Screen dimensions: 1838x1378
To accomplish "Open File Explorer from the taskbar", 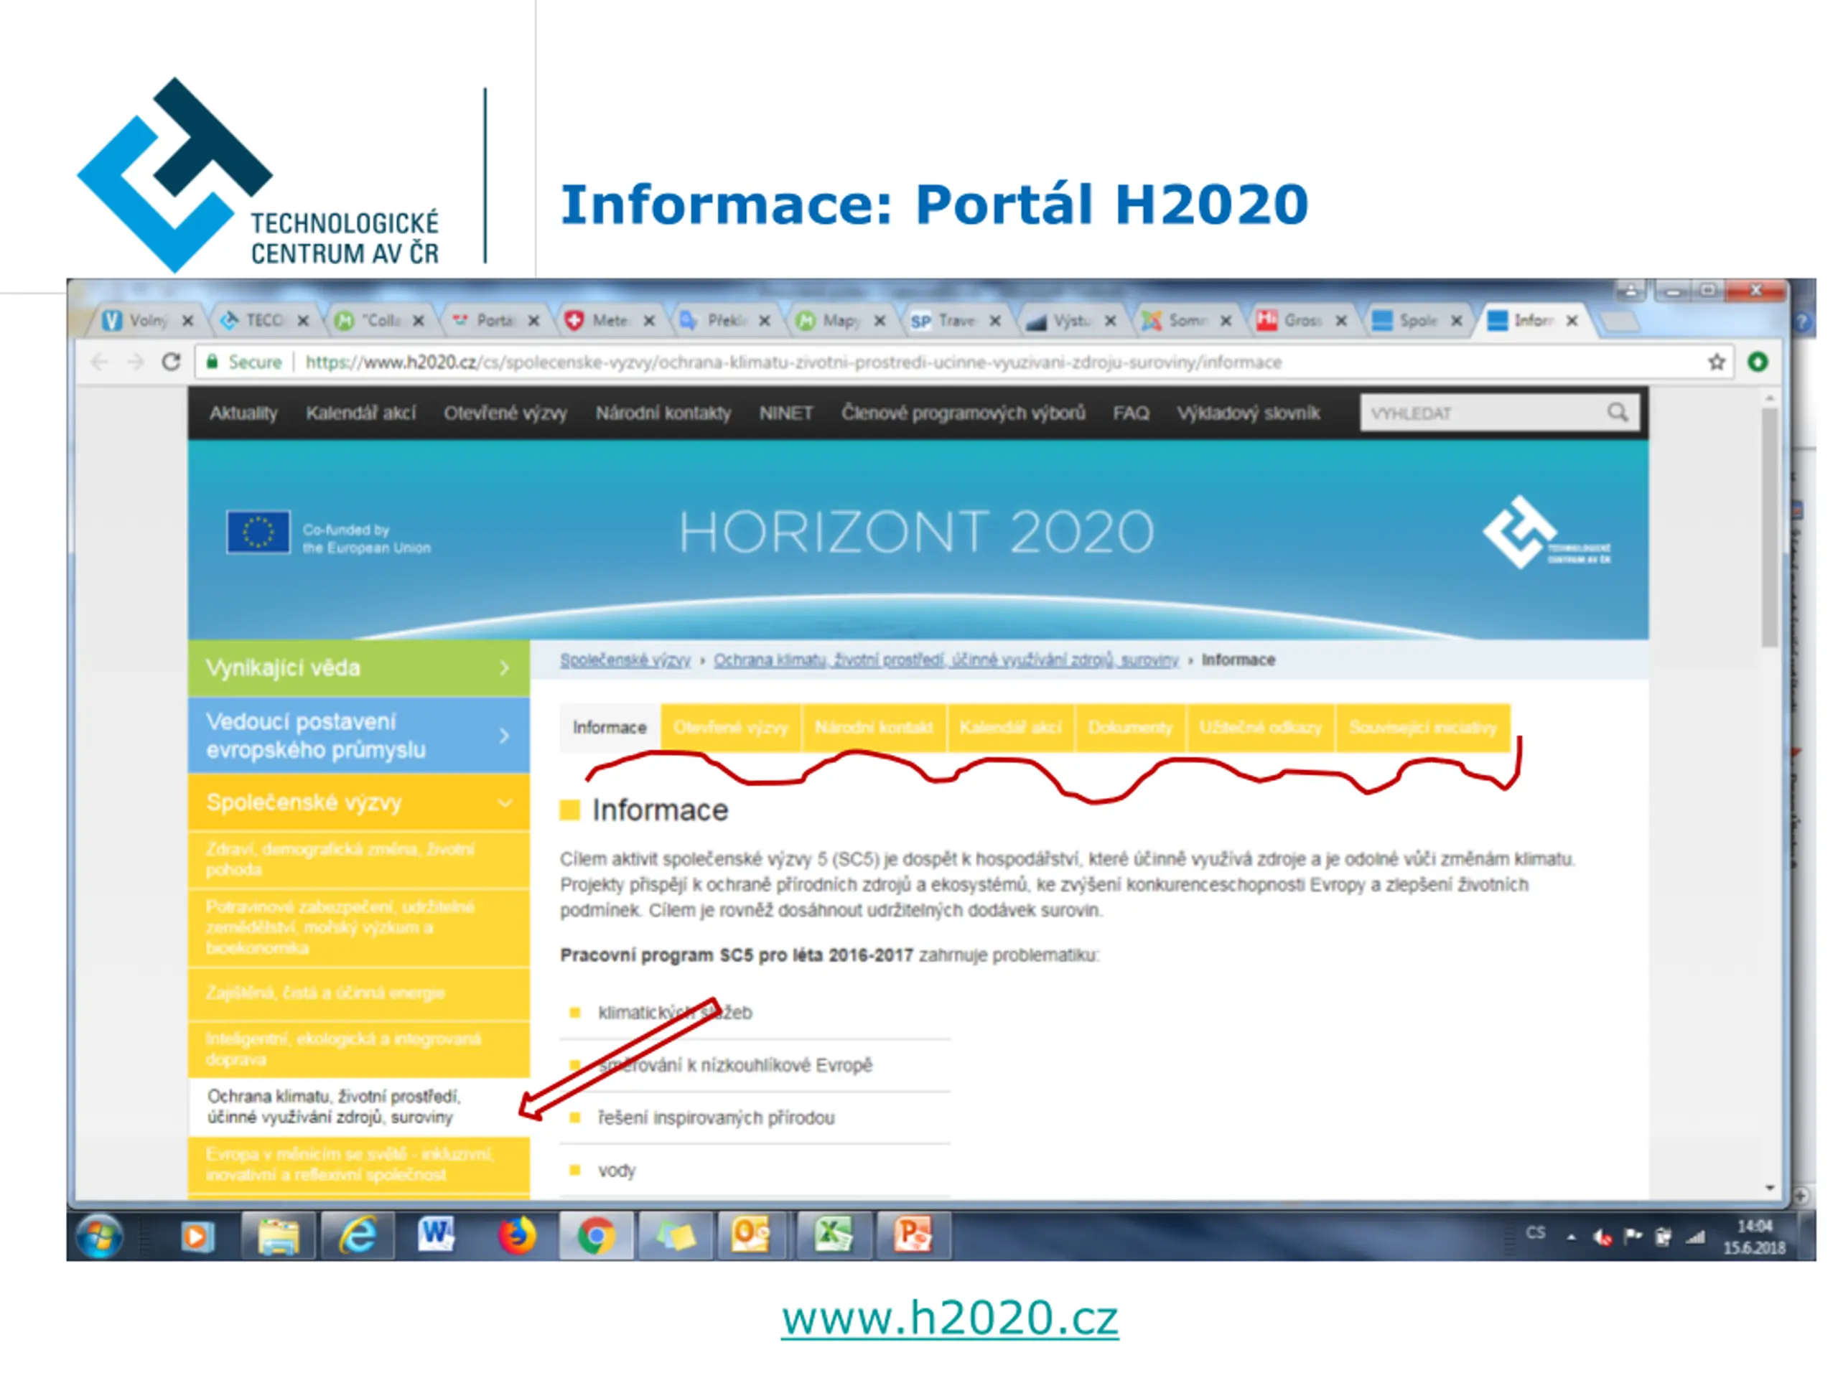I will [x=278, y=1236].
